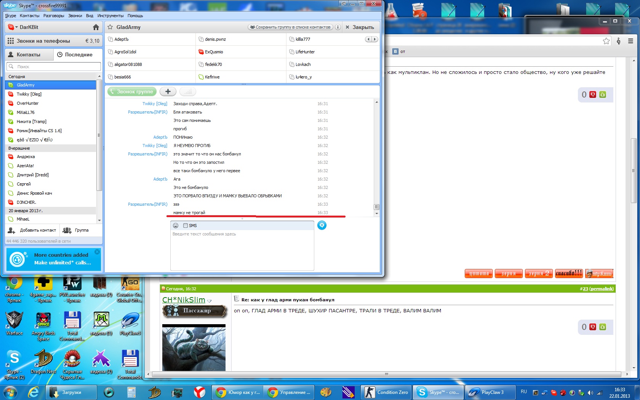Bookmark the page with the browser star icon
The width and height of the screenshot is (640, 400).
606,41
